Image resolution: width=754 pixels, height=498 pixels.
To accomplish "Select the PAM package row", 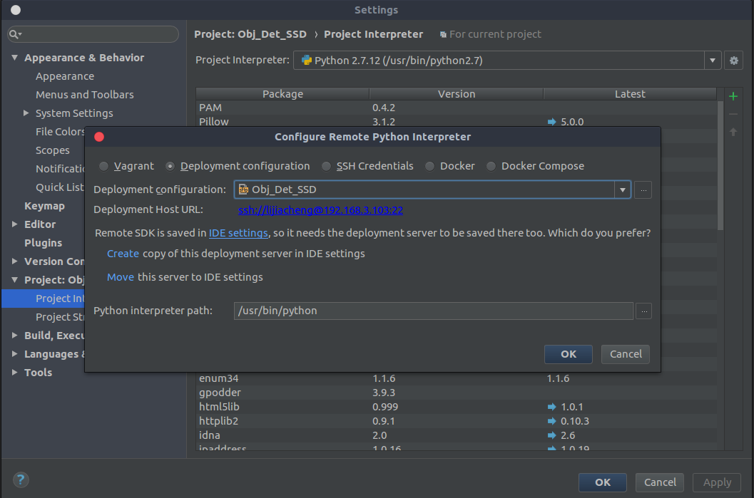I will point(457,108).
